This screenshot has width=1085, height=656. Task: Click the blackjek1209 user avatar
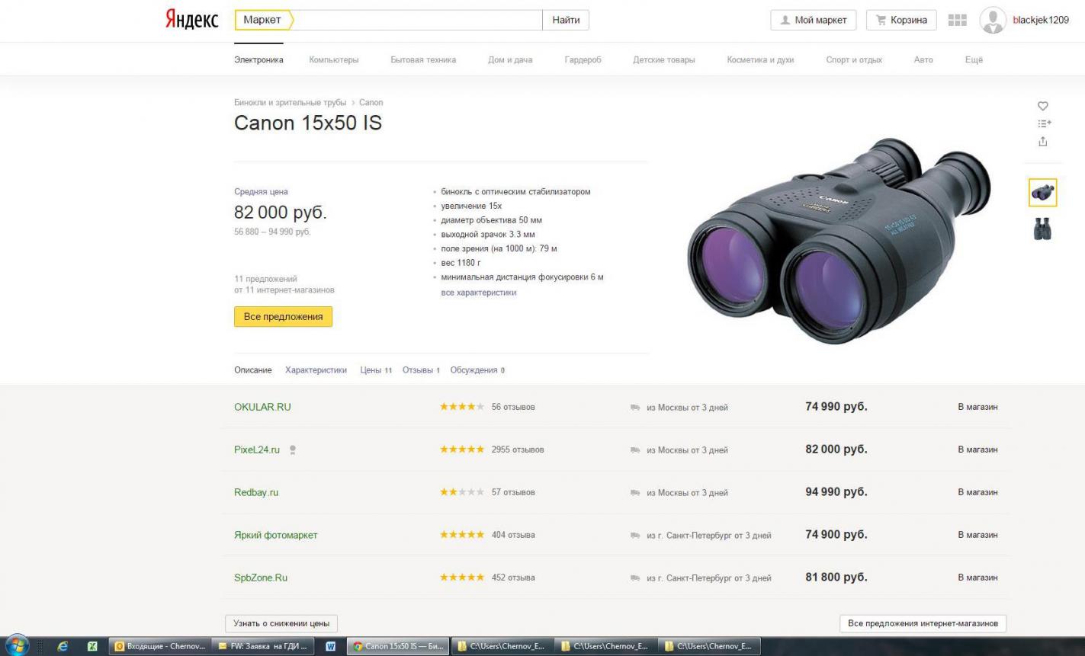pyautogui.click(x=992, y=21)
